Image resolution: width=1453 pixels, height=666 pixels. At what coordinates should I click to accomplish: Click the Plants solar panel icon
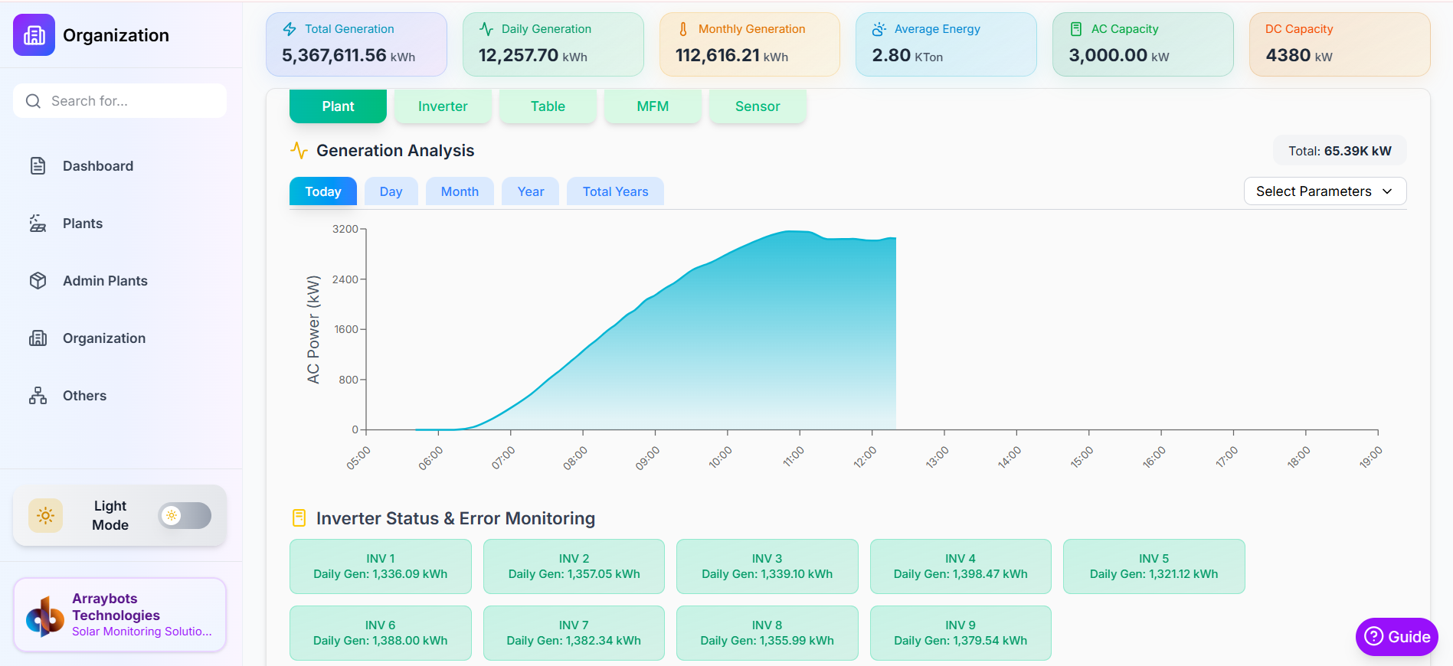[x=38, y=224]
